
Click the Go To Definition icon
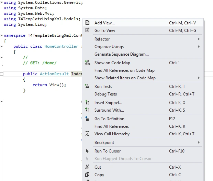(x=87, y=118)
